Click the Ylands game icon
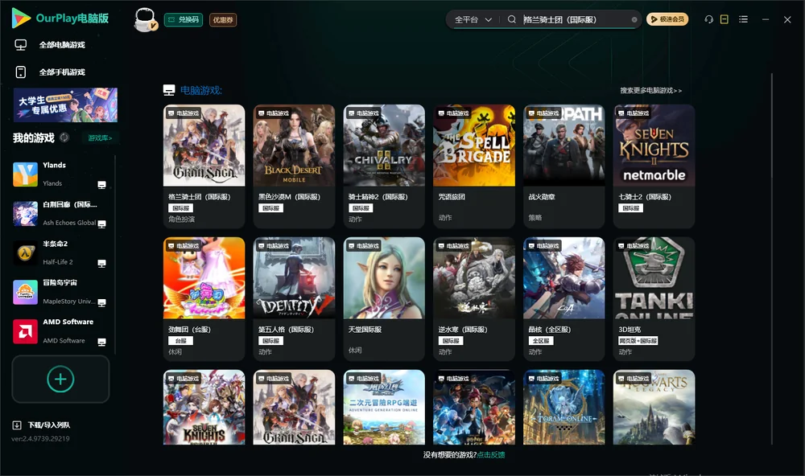Viewport: 805px width, 476px height. pos(25,174)
